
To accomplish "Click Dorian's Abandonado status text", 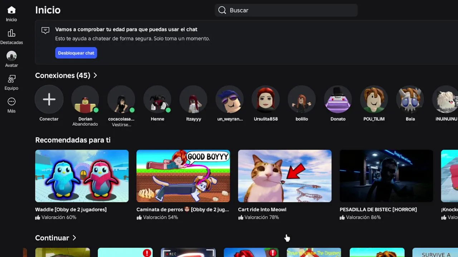I will [x=85, y=124].
